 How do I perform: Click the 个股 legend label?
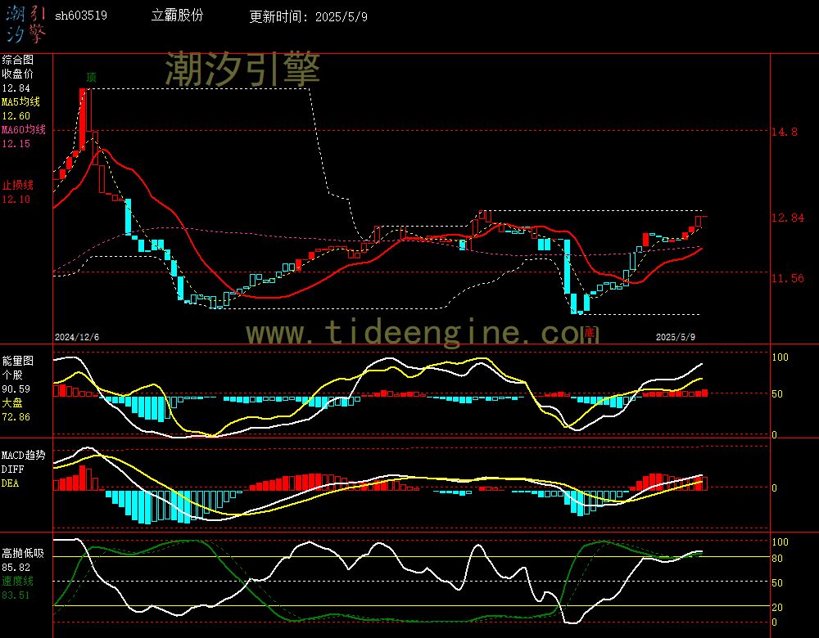click(x=12, y=375)
